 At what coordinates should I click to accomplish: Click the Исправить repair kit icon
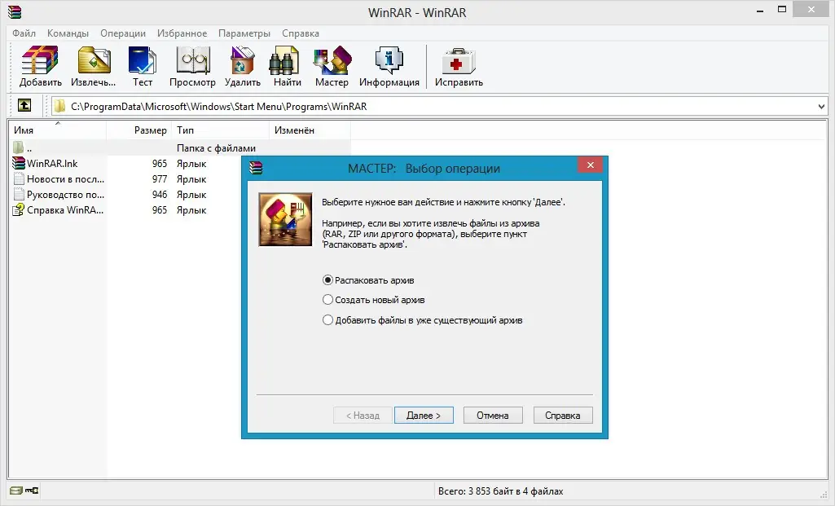(459, 62)
